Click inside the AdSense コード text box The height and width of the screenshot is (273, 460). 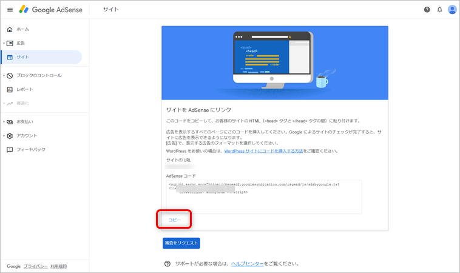coord(263,196)
